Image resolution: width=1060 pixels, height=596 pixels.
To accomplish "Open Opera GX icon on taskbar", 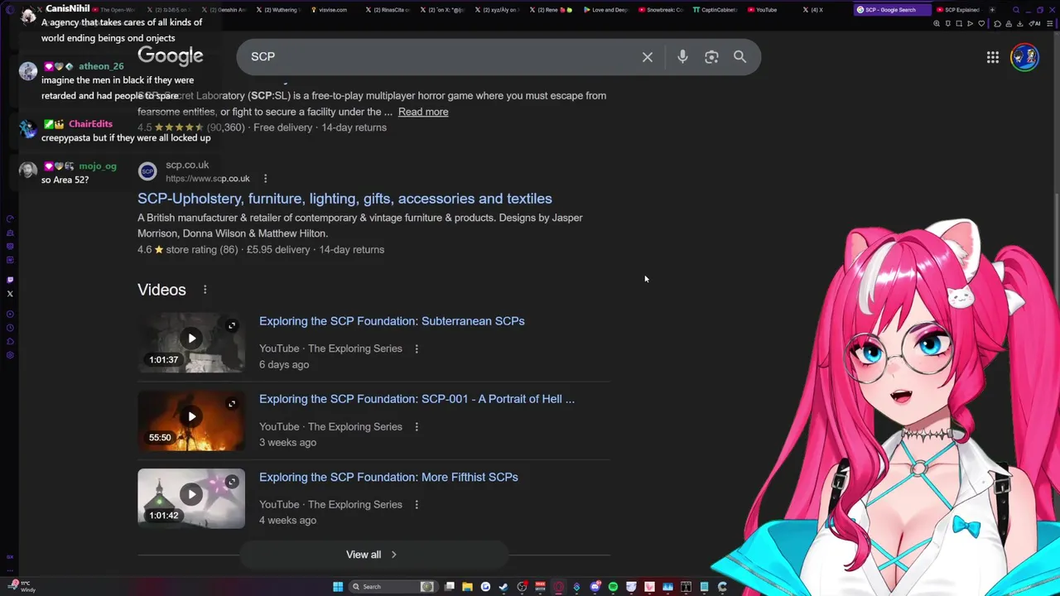I will pyautogui.click(x=558, y=587).
